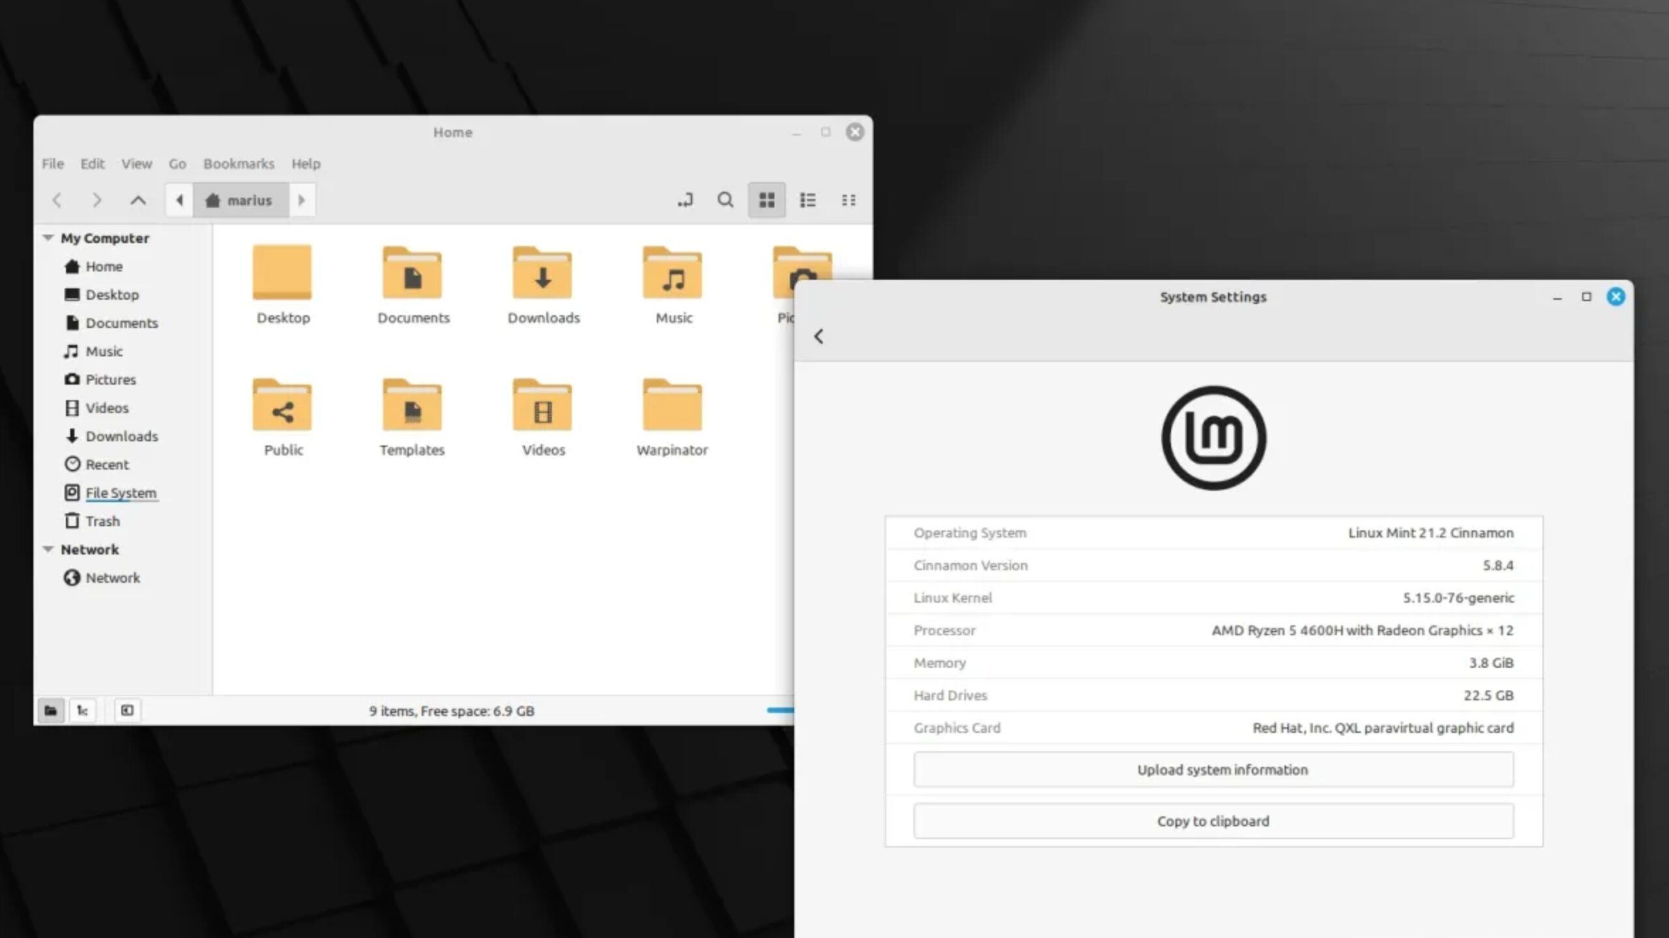1669x938 pixels.
Task: Click path bar right scroll arrow
Action: point(302,200)
